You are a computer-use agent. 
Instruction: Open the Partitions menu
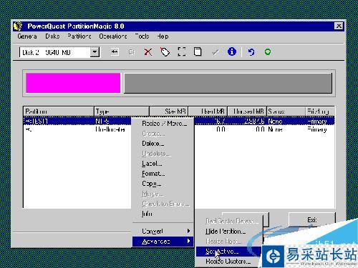pos(79,36)
